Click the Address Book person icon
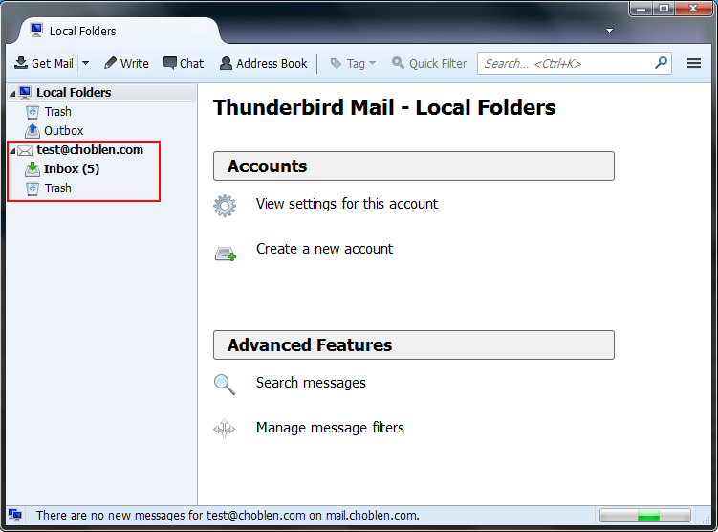The height and width of the screenshot is (532, 718). (226, 63)
